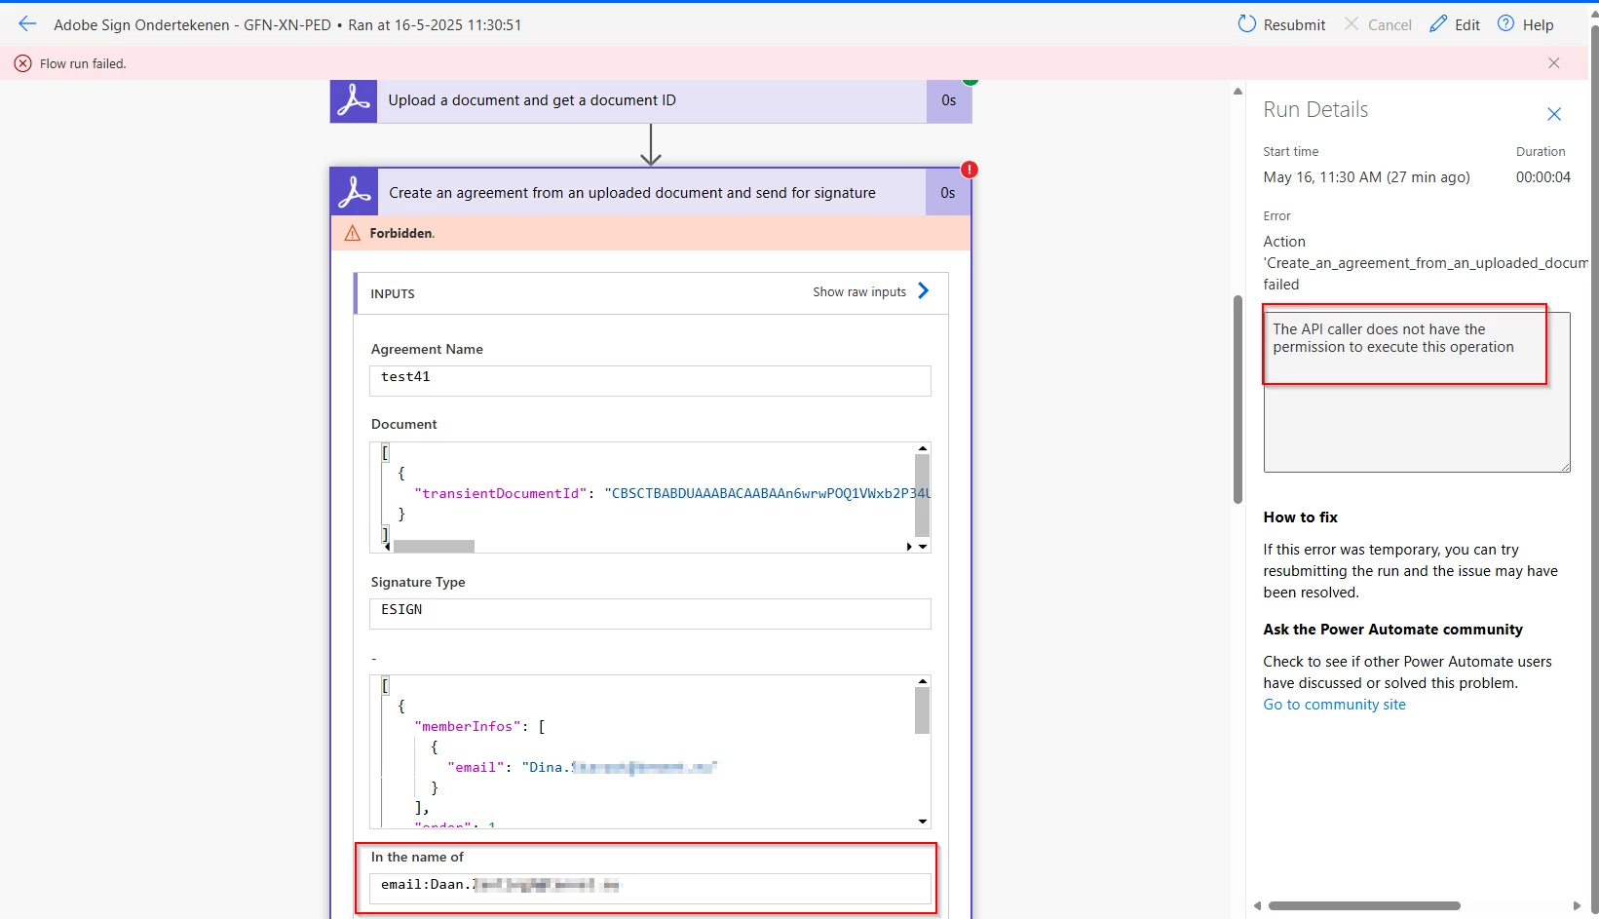This screenshot has width=1599, height=919.
Task: Click the red error icon in the failure banner
Action: click(x=22, y=63)
